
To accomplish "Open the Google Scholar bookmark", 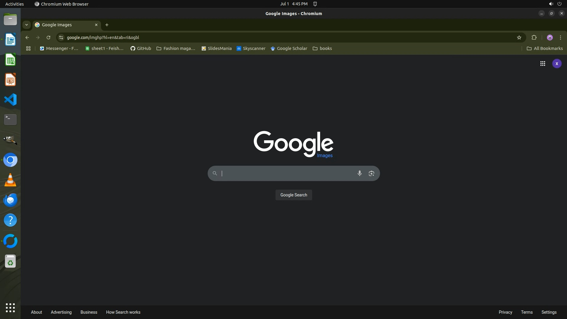I will click(x=289, y=48).
